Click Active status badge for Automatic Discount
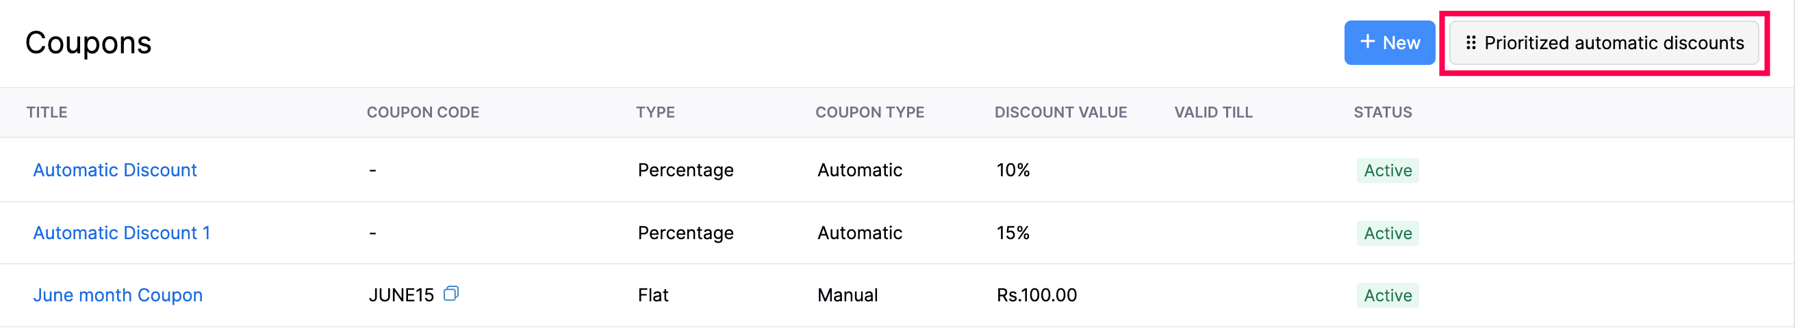 coord(1387,170)
